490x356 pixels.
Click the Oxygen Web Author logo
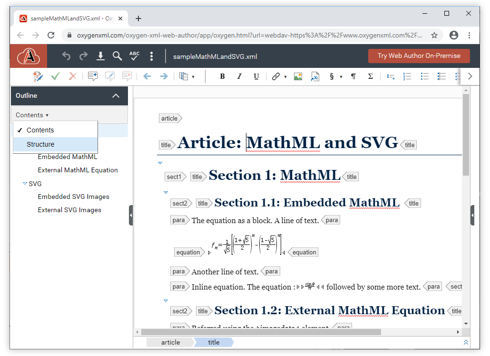(29, 56)
